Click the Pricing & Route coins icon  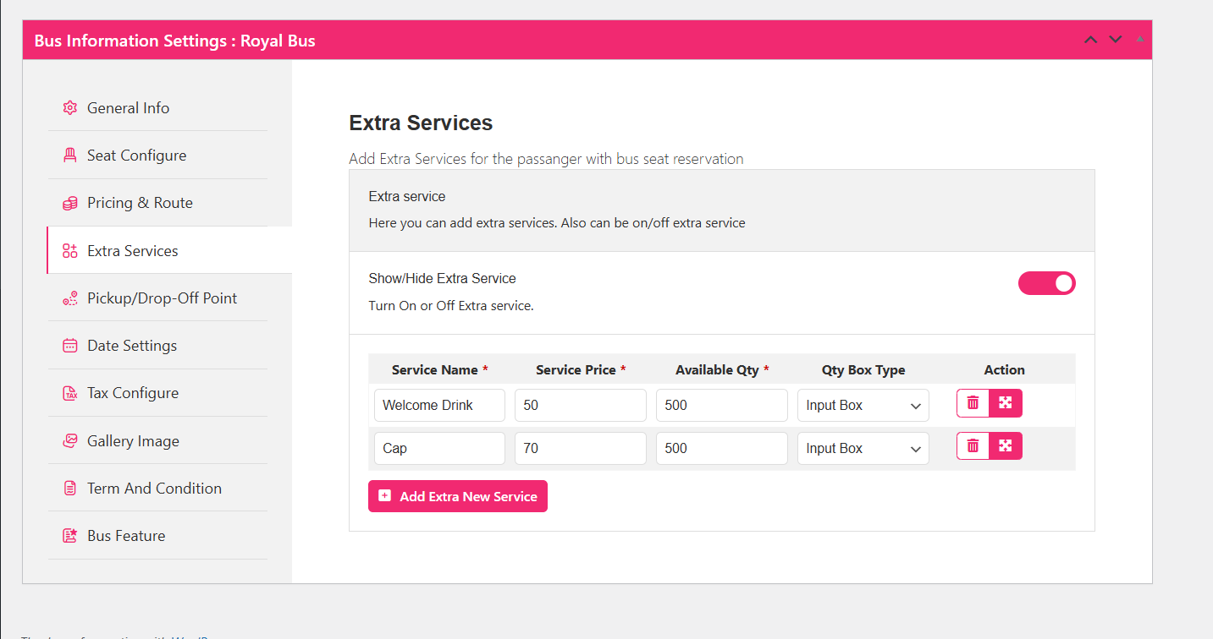[70, 203]
